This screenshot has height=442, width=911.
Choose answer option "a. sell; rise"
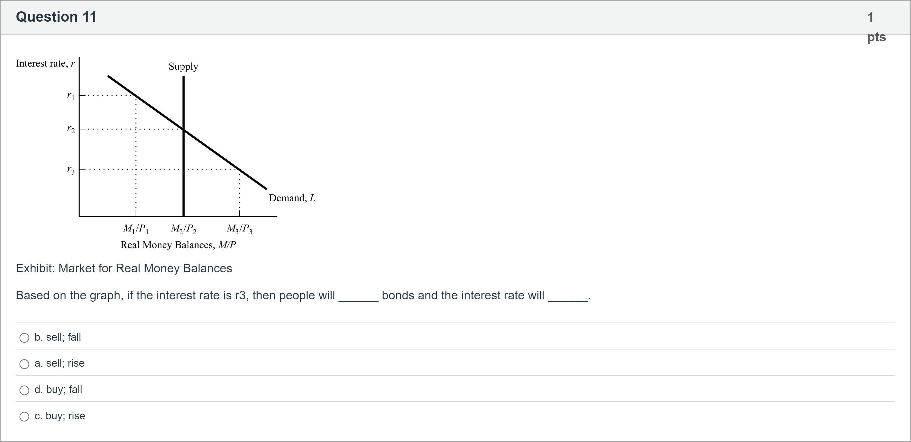tap(24, 364)
